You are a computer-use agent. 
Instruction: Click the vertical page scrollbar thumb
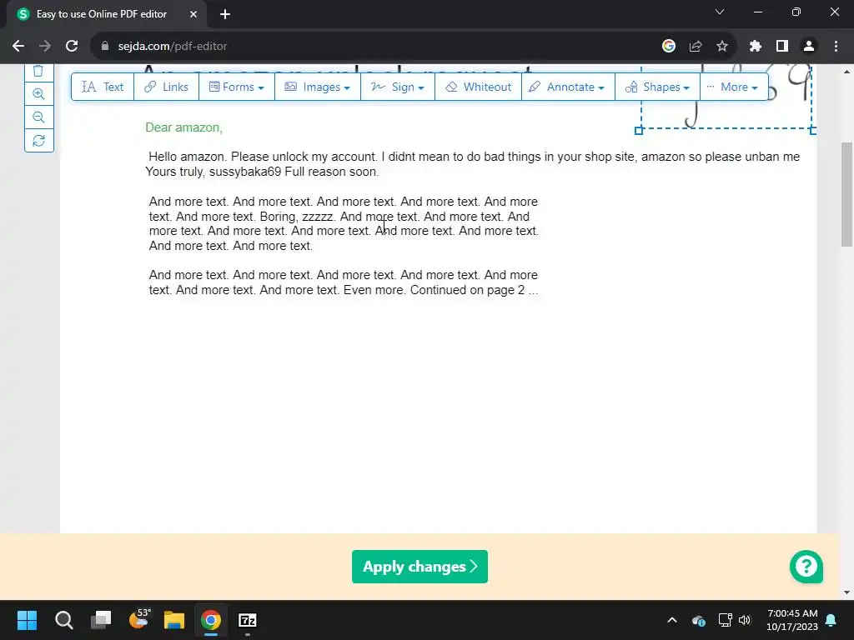(847, 193)
